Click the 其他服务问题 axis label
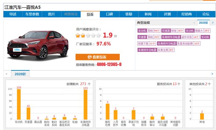Screen dimensions: 216x130 coord(175,124)
